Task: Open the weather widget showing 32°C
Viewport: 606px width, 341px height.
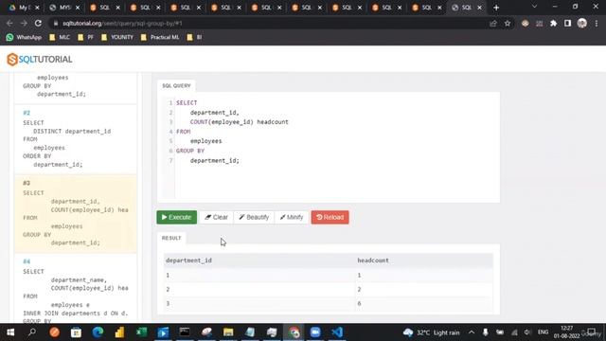Action: tap(432, 332)
